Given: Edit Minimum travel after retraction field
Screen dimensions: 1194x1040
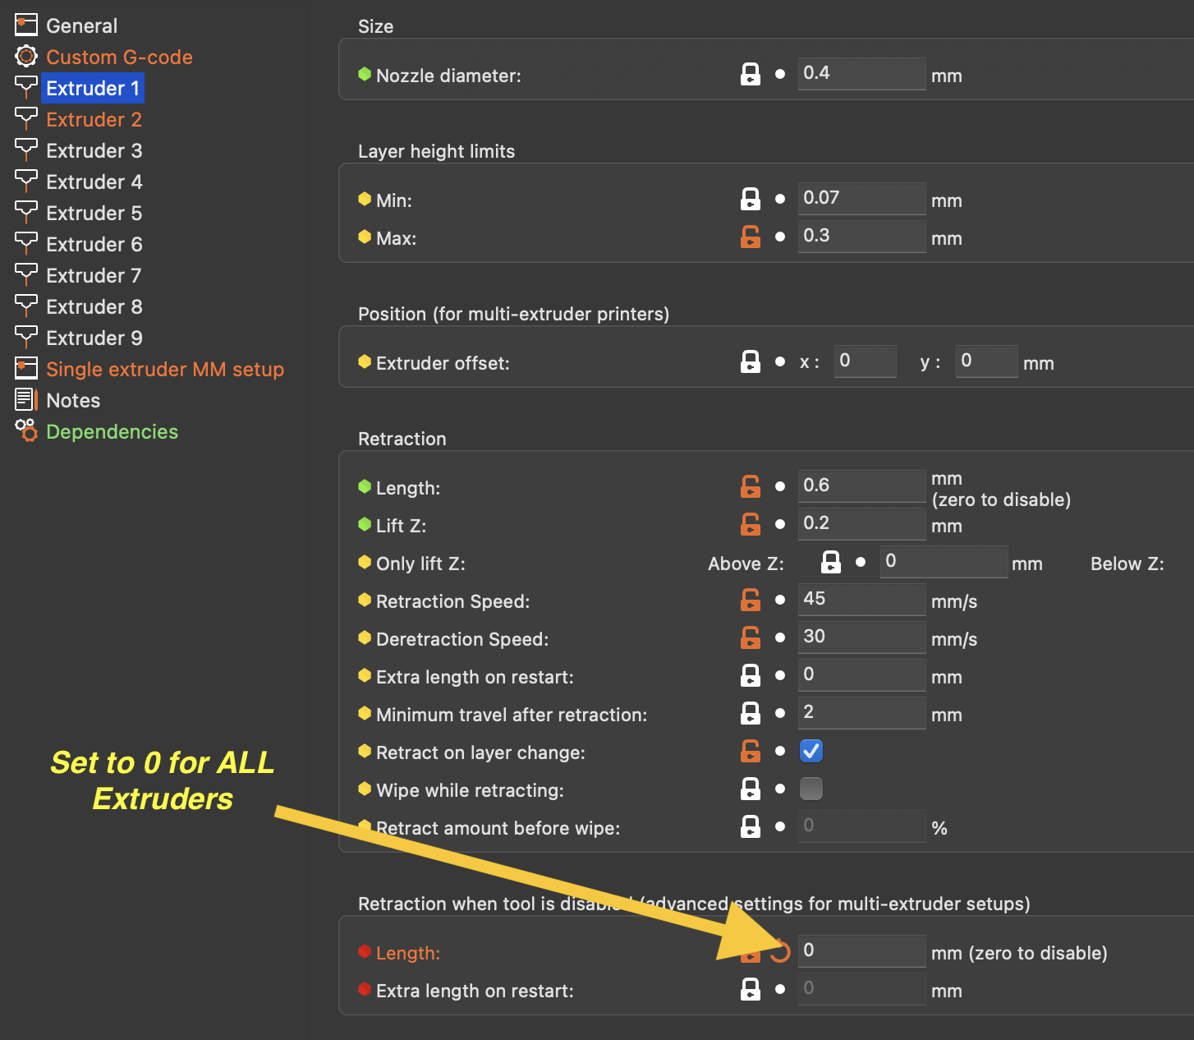Looking at the screenshot, I should (862, 713).
